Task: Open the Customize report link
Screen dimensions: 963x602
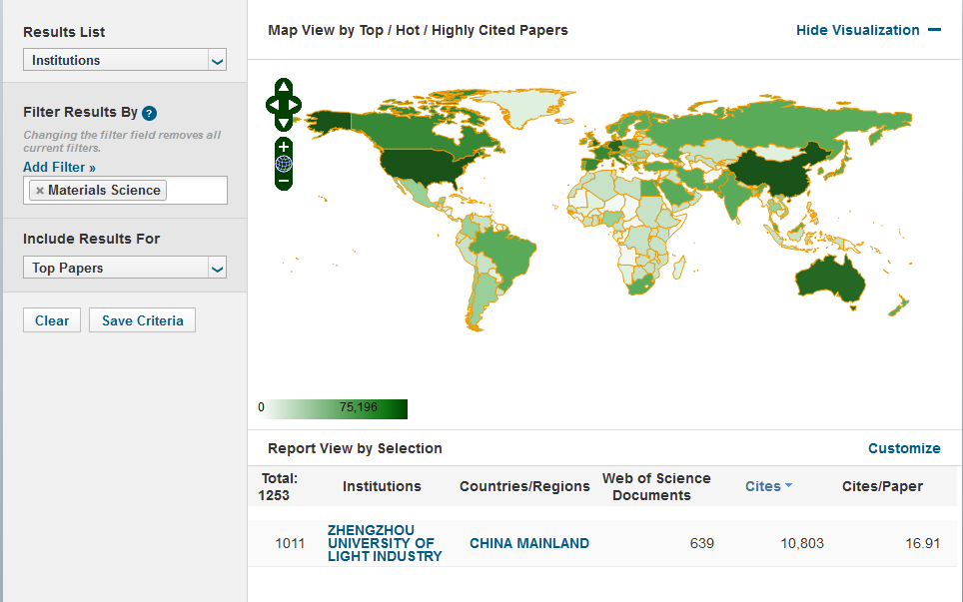Action: point(904,448)
